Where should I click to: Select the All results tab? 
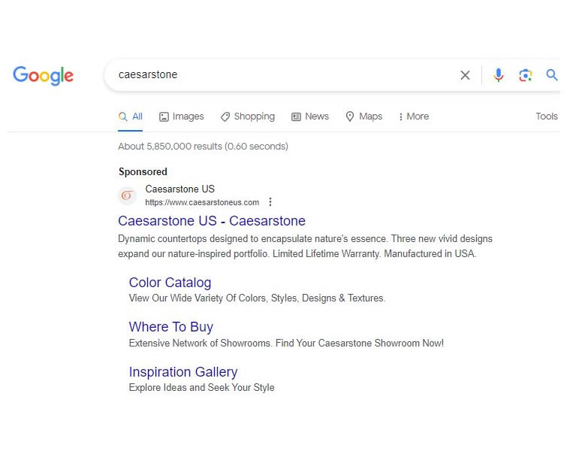click(x=130, y=117)
